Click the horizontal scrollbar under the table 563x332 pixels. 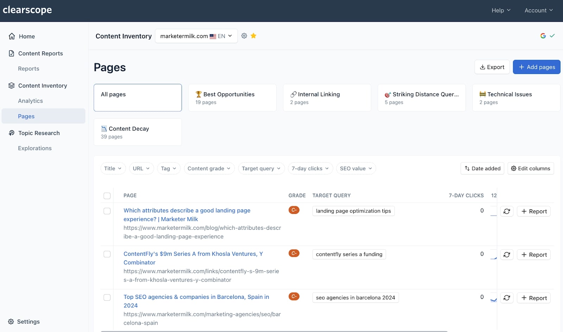pos(274,331)
